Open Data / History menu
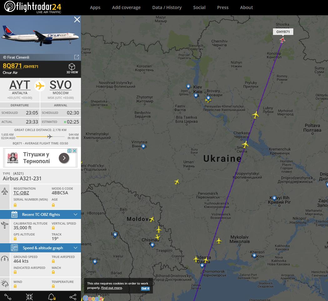328x301 pixels. tap(167, 7)
